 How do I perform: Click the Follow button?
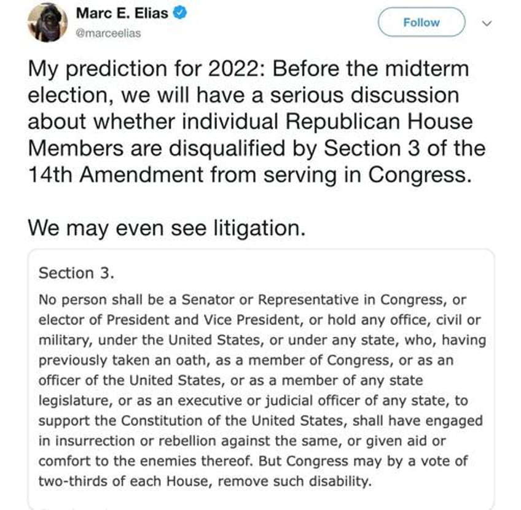click(x=421, y=22)
